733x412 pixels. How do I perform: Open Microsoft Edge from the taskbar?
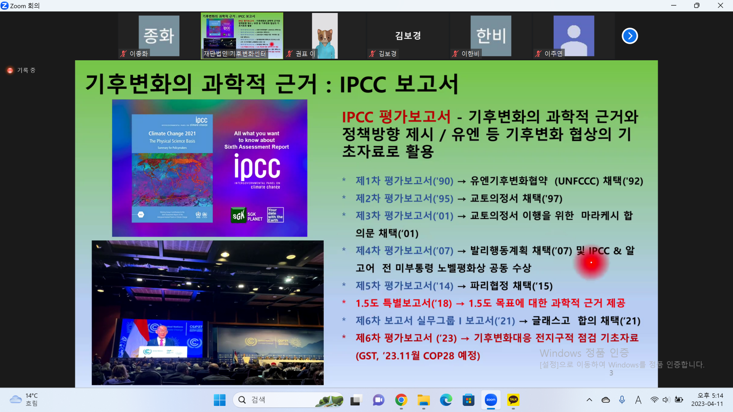point(446,400)
